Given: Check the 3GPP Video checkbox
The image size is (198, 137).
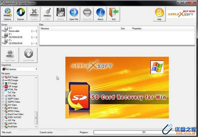Looking at the screenshot, I should point(3,99).
